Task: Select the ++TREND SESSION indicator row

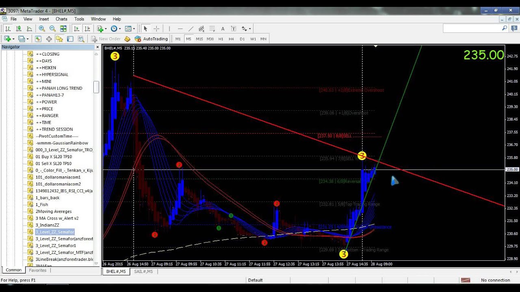Action: (54, 129)
